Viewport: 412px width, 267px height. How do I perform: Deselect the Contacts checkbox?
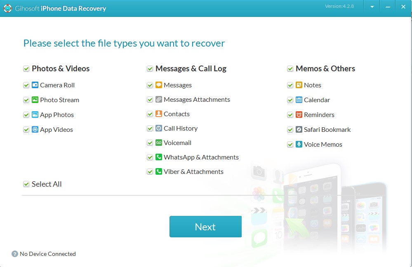click(150, 114)
